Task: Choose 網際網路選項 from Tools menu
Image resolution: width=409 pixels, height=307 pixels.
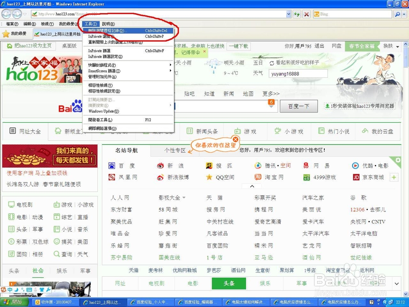Action: (x=128, y=129)
